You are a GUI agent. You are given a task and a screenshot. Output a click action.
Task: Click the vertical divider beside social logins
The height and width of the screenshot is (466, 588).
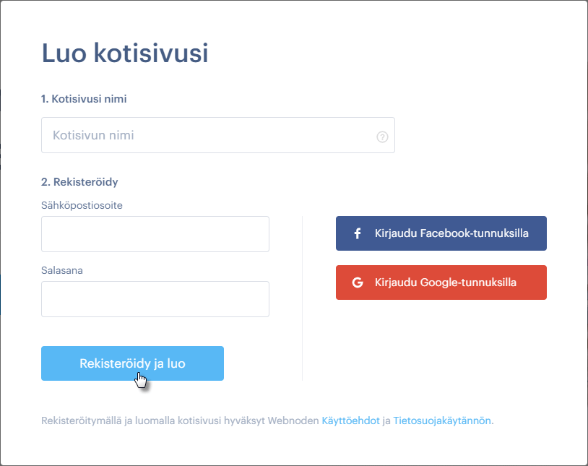[302, 298]
